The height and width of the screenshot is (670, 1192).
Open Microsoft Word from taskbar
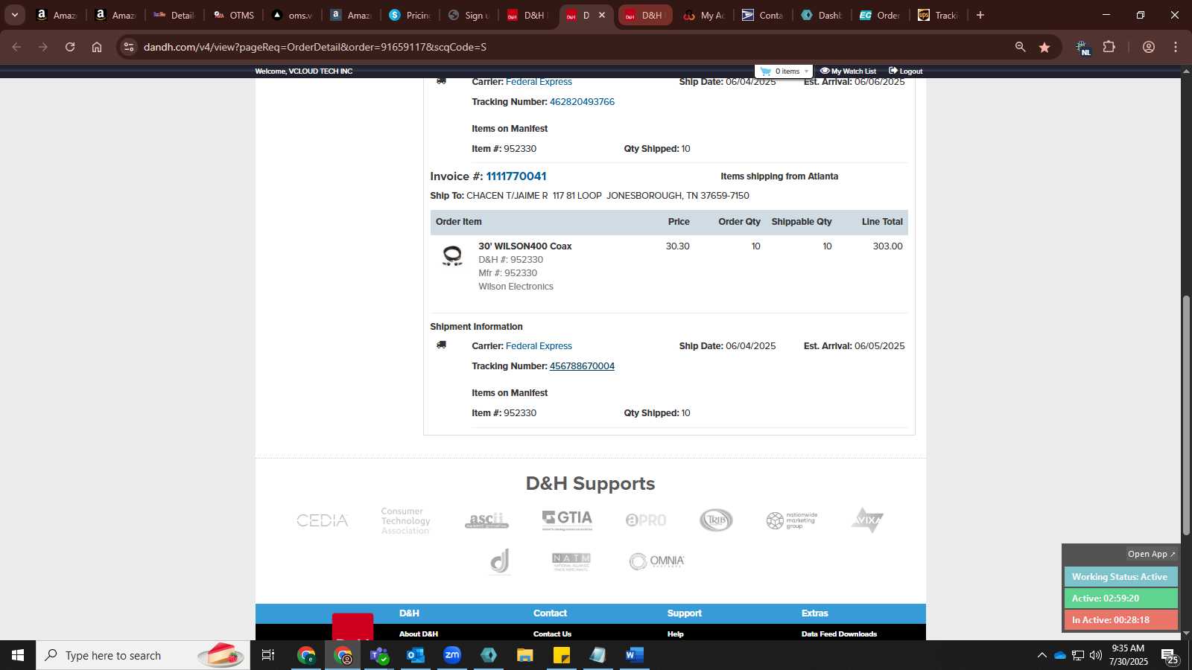634,655
